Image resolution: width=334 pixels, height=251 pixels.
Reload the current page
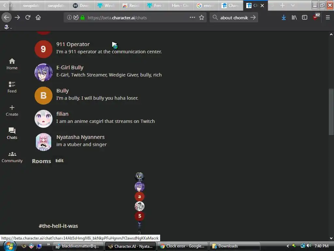28,18
